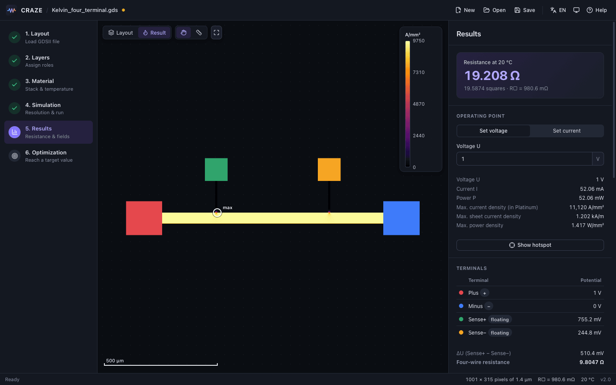The width and height of the screenshot is (616, 385).
Task: Open the Help menu
Action: pos(596,10)
